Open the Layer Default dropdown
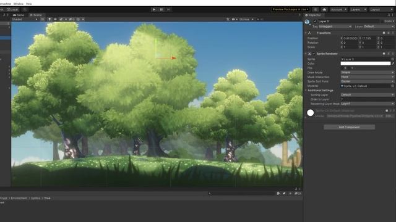 (x=379, y=27)
